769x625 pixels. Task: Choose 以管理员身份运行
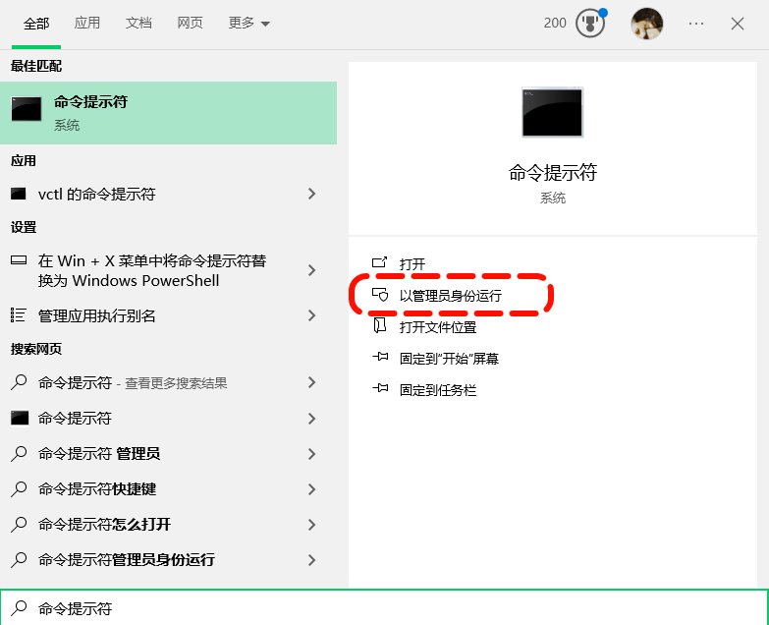point(450,296)
